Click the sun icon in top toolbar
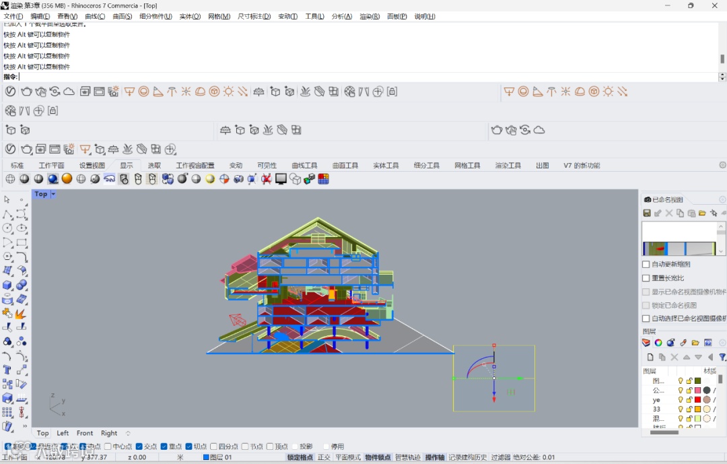The height and width of the screenshot is (464, 727). tap(228, 92)
